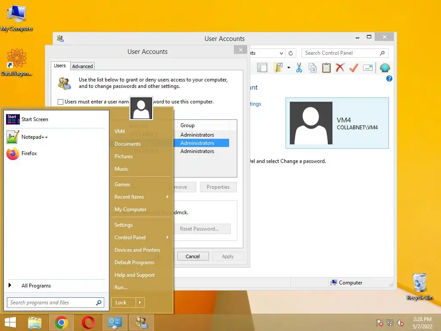Open the blue Help question mark
The width and height of the screenshot is (441, 331).
(x=389, y=78)
